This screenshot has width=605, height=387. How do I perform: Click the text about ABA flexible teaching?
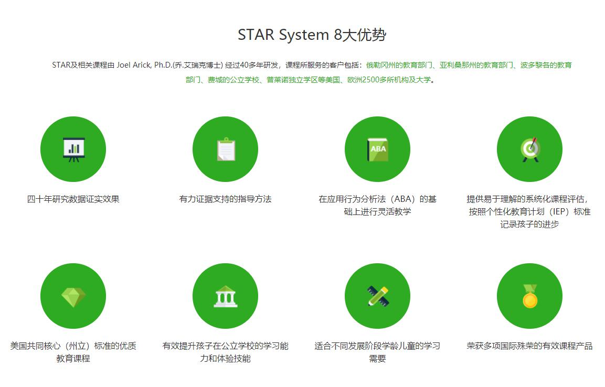click(x=378, y=205)
